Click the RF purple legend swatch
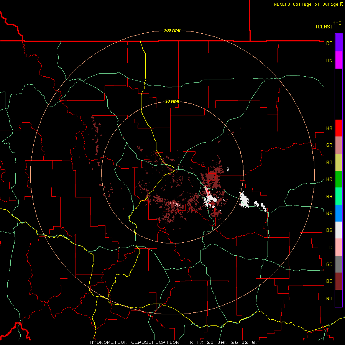This screenshot has width=345, height=345. coord(338,43)
